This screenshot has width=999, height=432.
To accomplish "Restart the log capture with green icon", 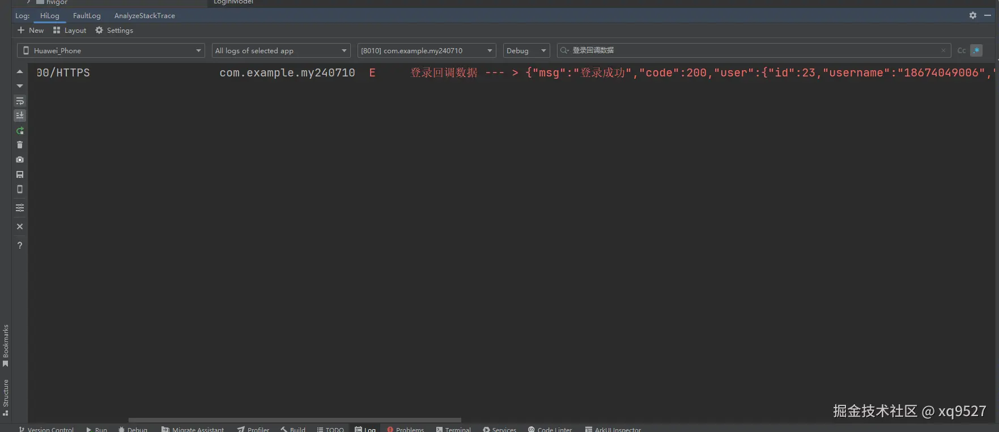I will pos(20,131).
